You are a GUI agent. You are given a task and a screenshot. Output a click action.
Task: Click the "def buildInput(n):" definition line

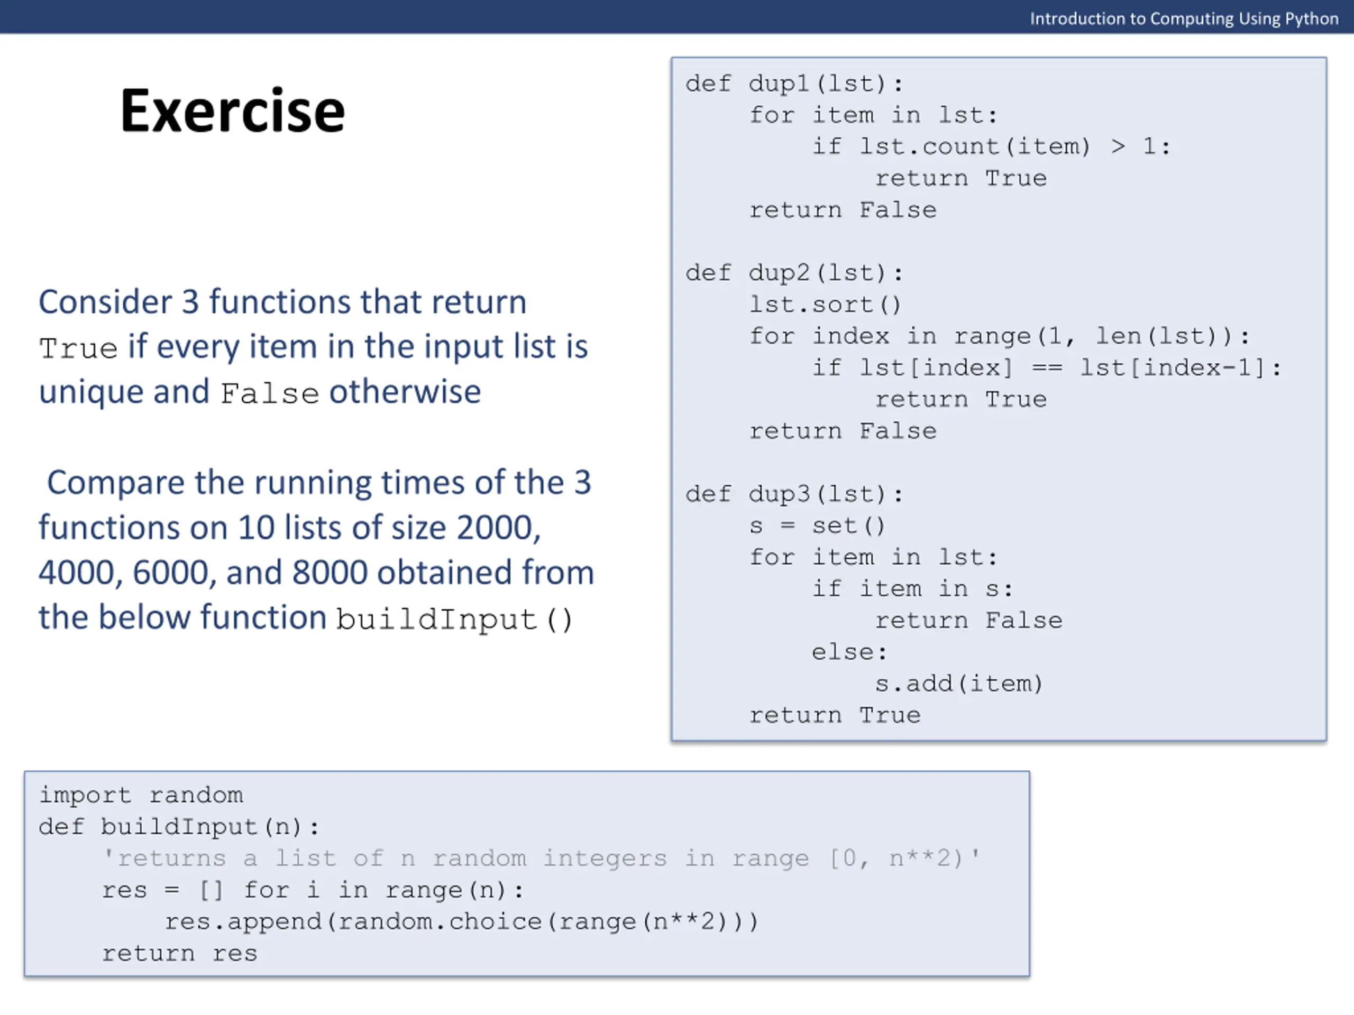pyautogui.click(x=179, y=827)
